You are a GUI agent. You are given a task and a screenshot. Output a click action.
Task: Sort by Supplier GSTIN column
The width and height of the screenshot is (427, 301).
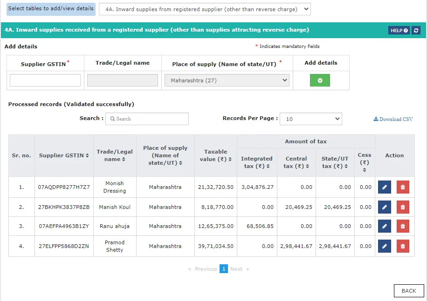coord(64,155)
